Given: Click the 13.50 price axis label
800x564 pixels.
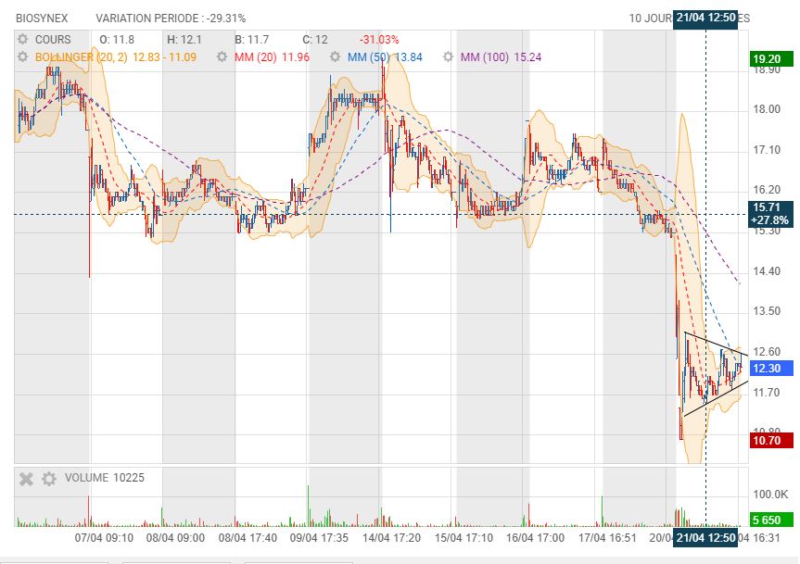Looking at the screenshot, I should (767, 311).
